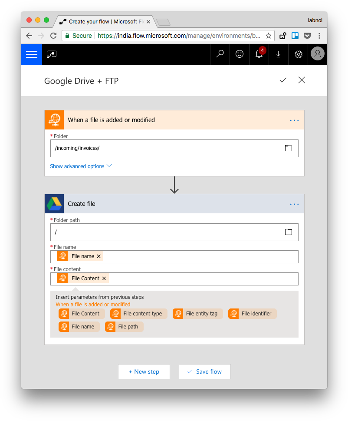Open more options for the Create file step
Image resolution: width=348 pixels, height=421 pixels.
294,204
